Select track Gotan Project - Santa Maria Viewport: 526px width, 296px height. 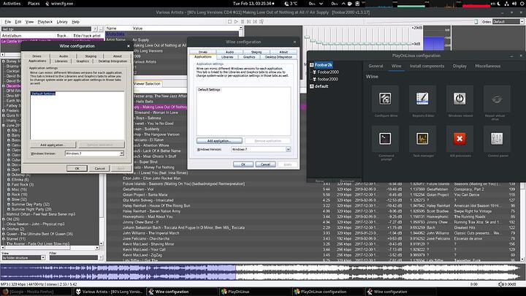(145, 194)
